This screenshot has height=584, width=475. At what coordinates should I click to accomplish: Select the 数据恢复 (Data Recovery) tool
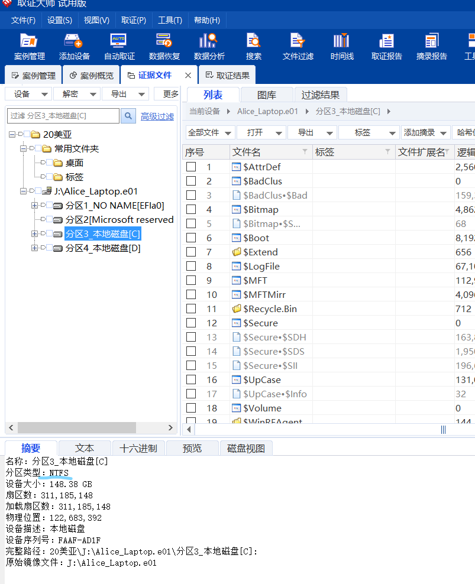(x=163, y=47)
